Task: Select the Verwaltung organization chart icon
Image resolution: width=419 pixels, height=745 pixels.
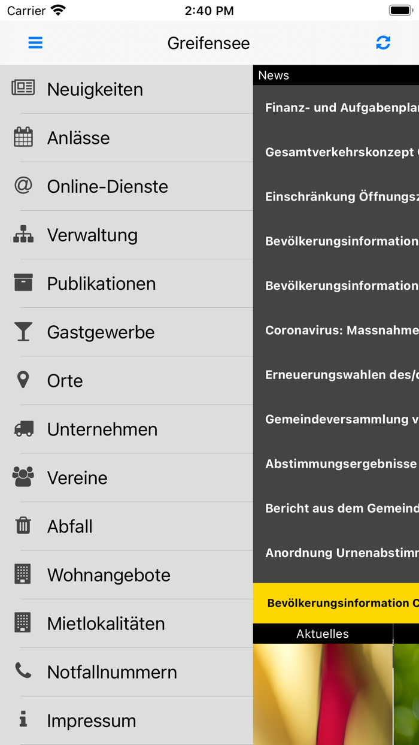Action: coord(22,235)
